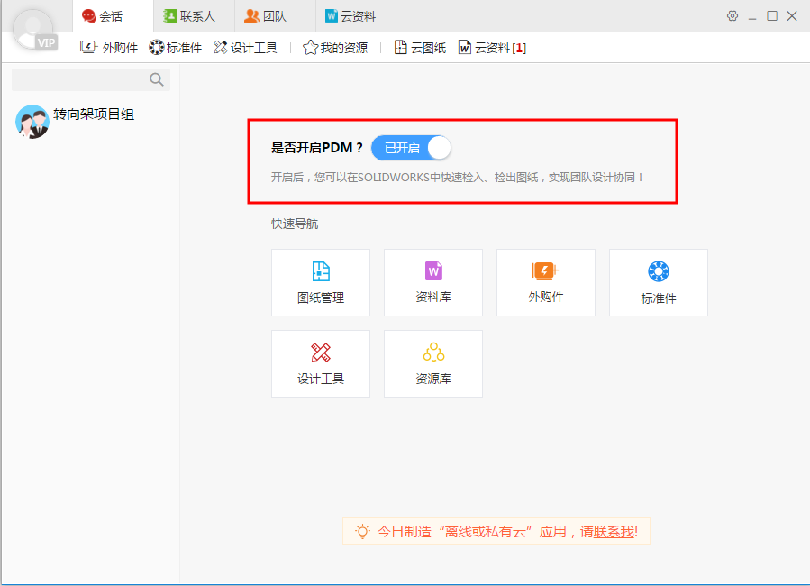
Task: Click the search magnifier icon
Action: [x=156, y=79]
